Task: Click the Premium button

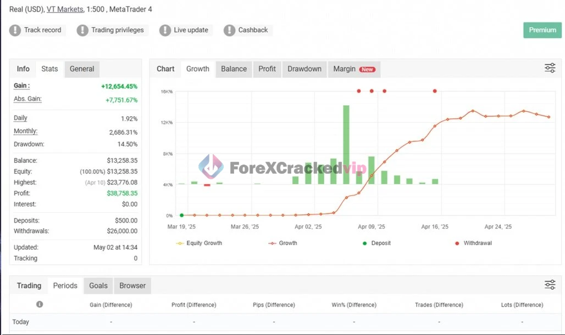Action: pos(542,30)
